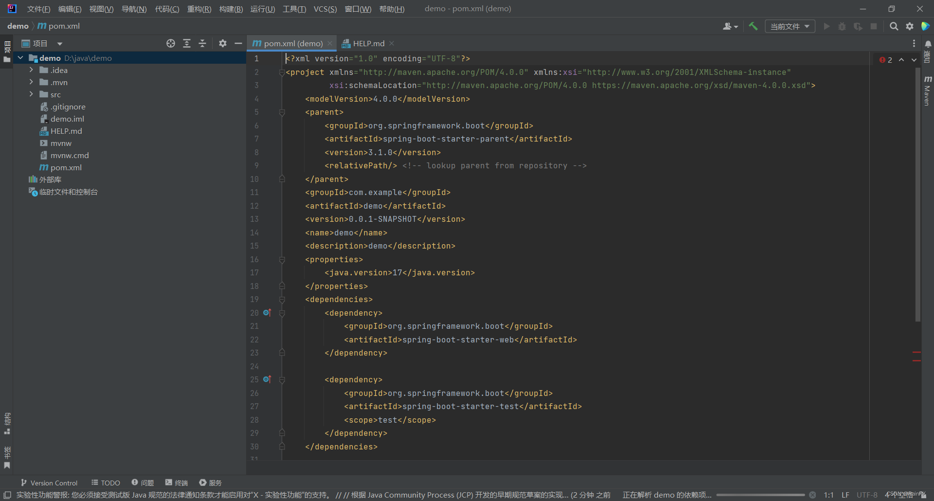
Task: Open Scratches and Consoles node
Action: [63, 192]
